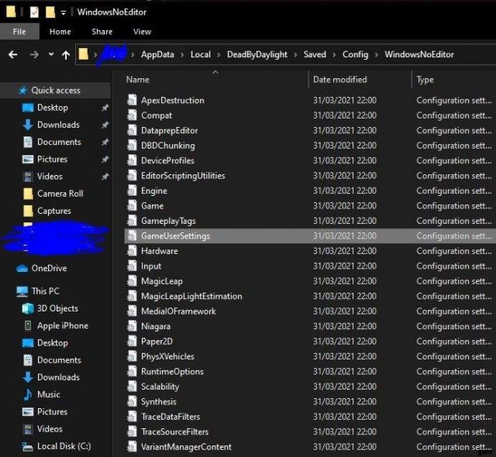This screenshot has height=457, width=496.
Task: Select the Niagara file name
Action: 156,326
